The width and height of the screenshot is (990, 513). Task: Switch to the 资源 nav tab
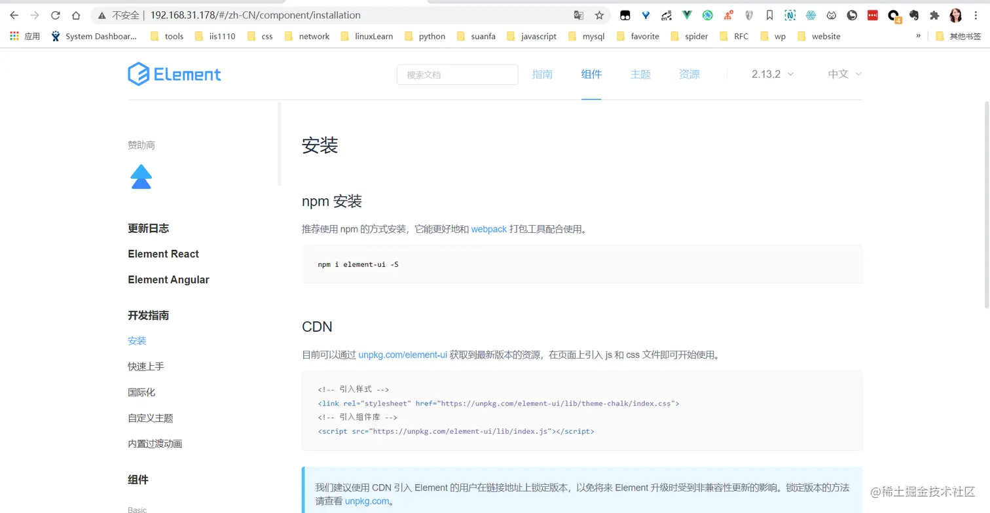pyautogui.click(x=689, y=74)
